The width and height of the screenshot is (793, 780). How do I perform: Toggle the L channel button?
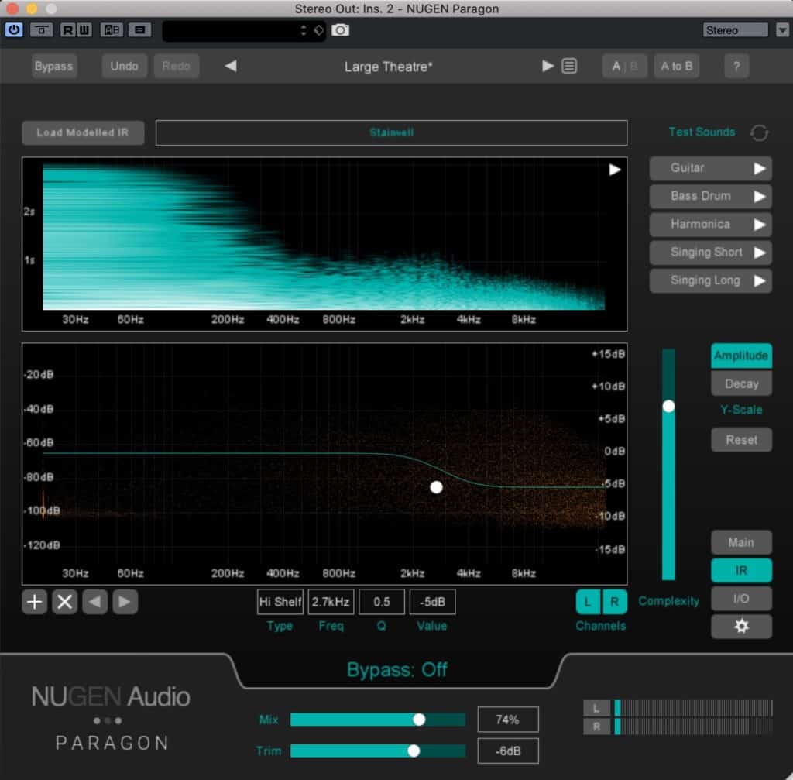(589, 602)
